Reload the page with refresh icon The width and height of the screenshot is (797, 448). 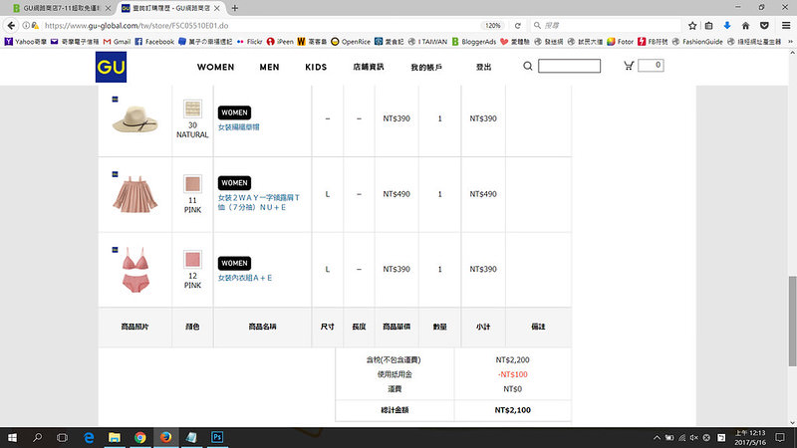517,26
